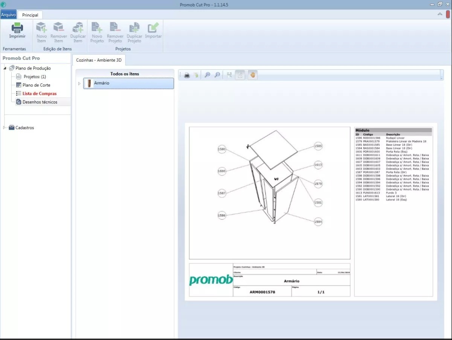Image resolution: width=452 pixels, height=340 pixels.
Task: Click the Projetos document icon
Action: [19, 76]
